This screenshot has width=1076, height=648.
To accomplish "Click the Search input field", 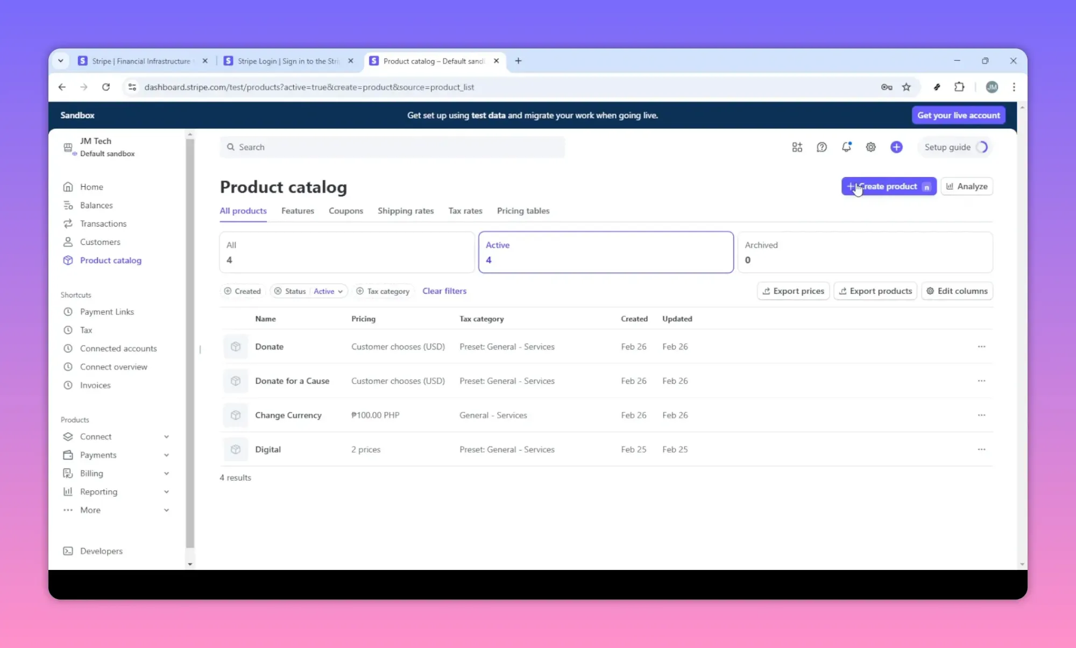I will (392, 147).
